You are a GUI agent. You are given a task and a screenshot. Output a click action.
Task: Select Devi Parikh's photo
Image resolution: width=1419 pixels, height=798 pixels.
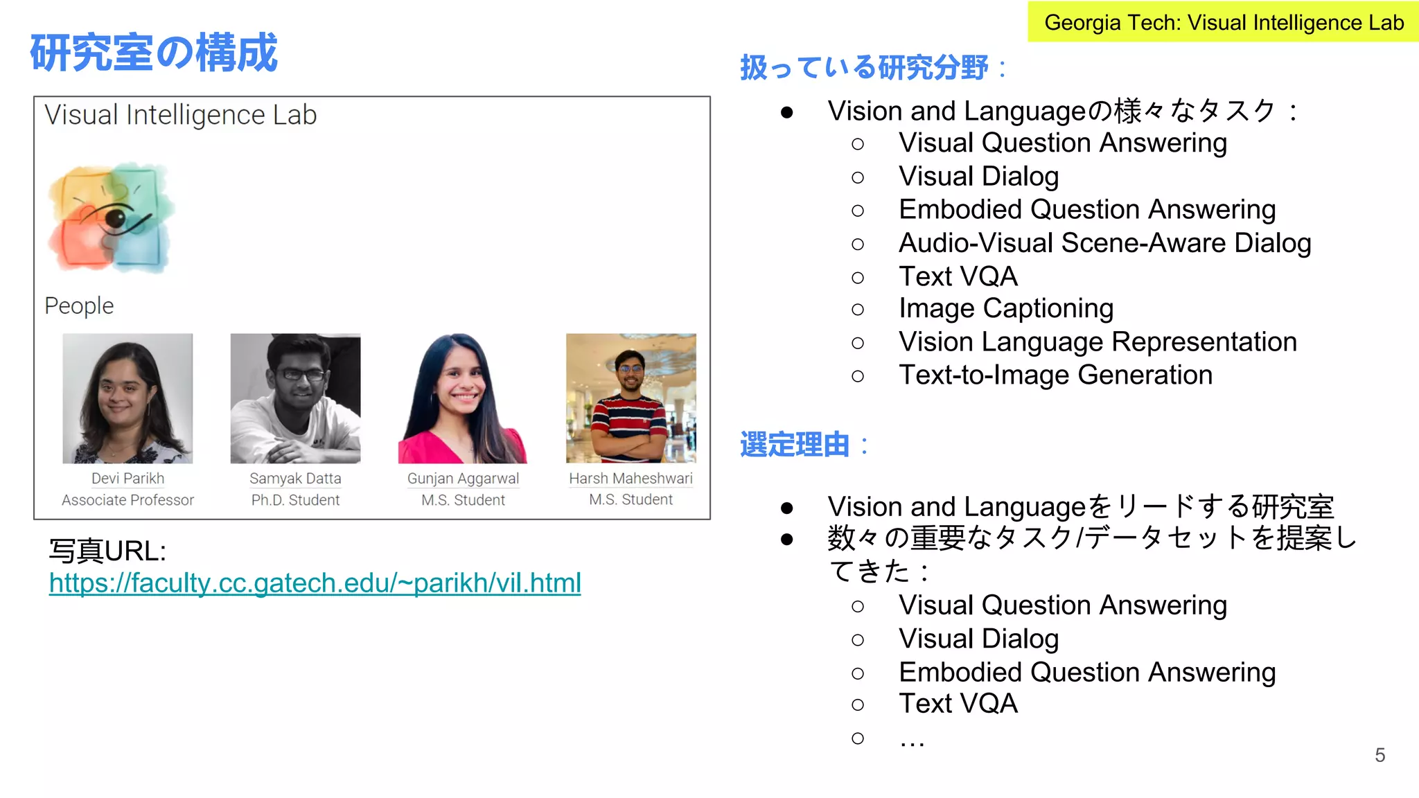pyautogui.click(x=127, y=398)
